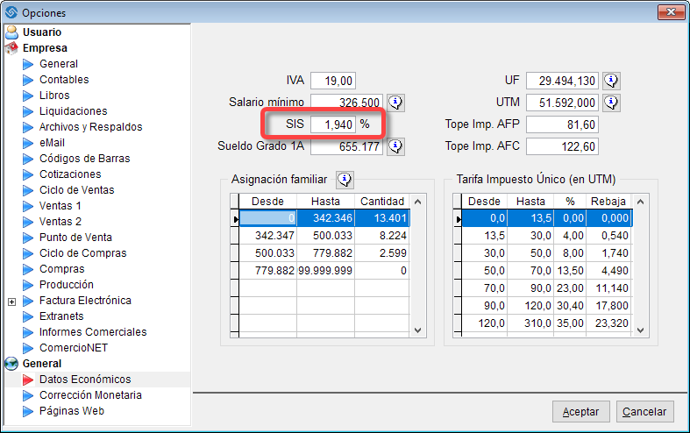Click the UTM value field
690x433 pixels.
562,103
